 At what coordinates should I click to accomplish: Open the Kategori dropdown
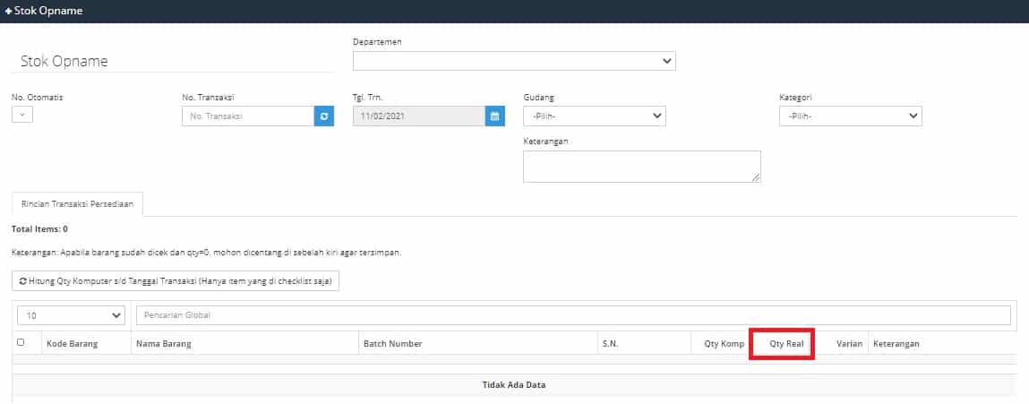850,116
